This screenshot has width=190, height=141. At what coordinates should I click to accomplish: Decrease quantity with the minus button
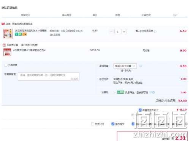(x=112, y=32)
